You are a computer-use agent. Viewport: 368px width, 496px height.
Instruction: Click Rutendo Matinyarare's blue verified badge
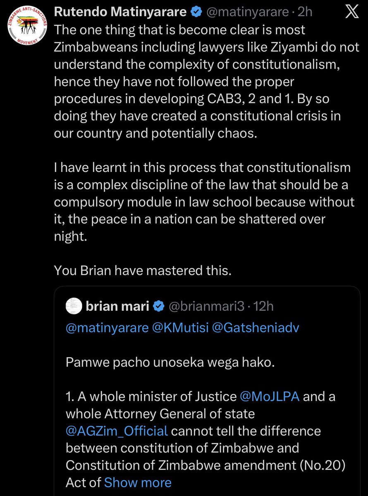[x=196, y=12]
